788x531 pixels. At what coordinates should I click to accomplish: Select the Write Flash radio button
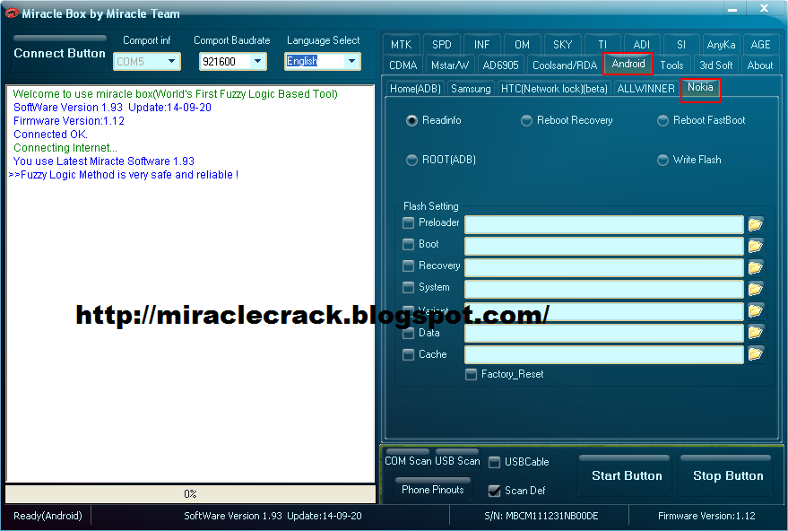click(659, 159)
